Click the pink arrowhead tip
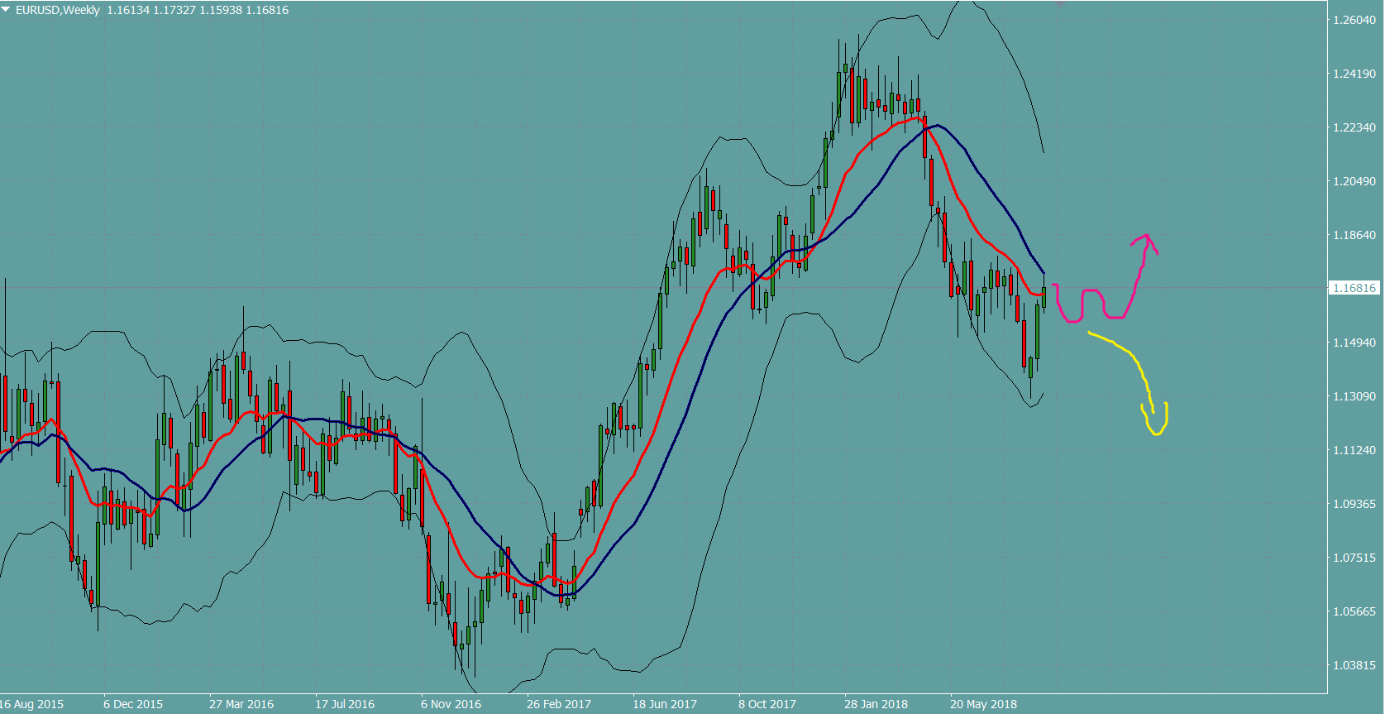 1146,236
